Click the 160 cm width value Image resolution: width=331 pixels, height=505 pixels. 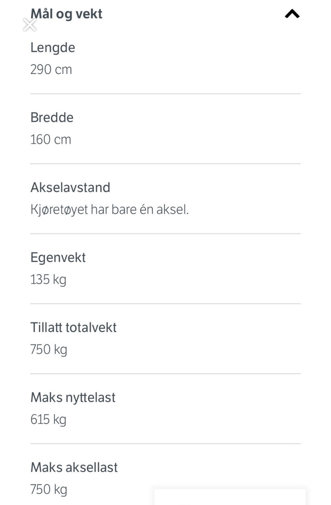[x=51, y=140]
